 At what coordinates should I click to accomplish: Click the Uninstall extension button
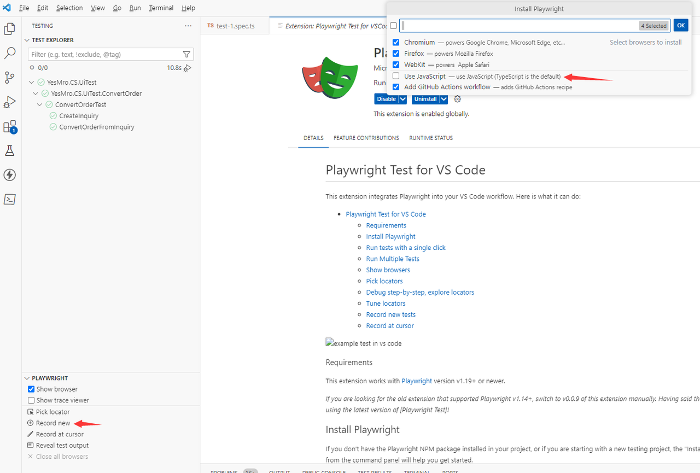point(425,99)
